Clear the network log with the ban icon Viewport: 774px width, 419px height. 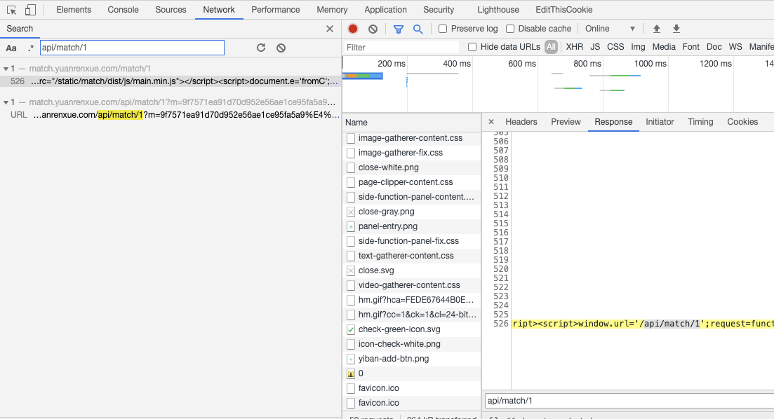[x=373, y=29]
